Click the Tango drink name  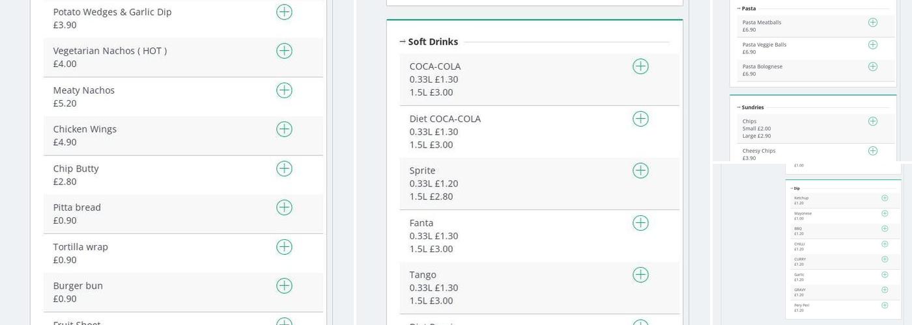click(x=423, y=275)
